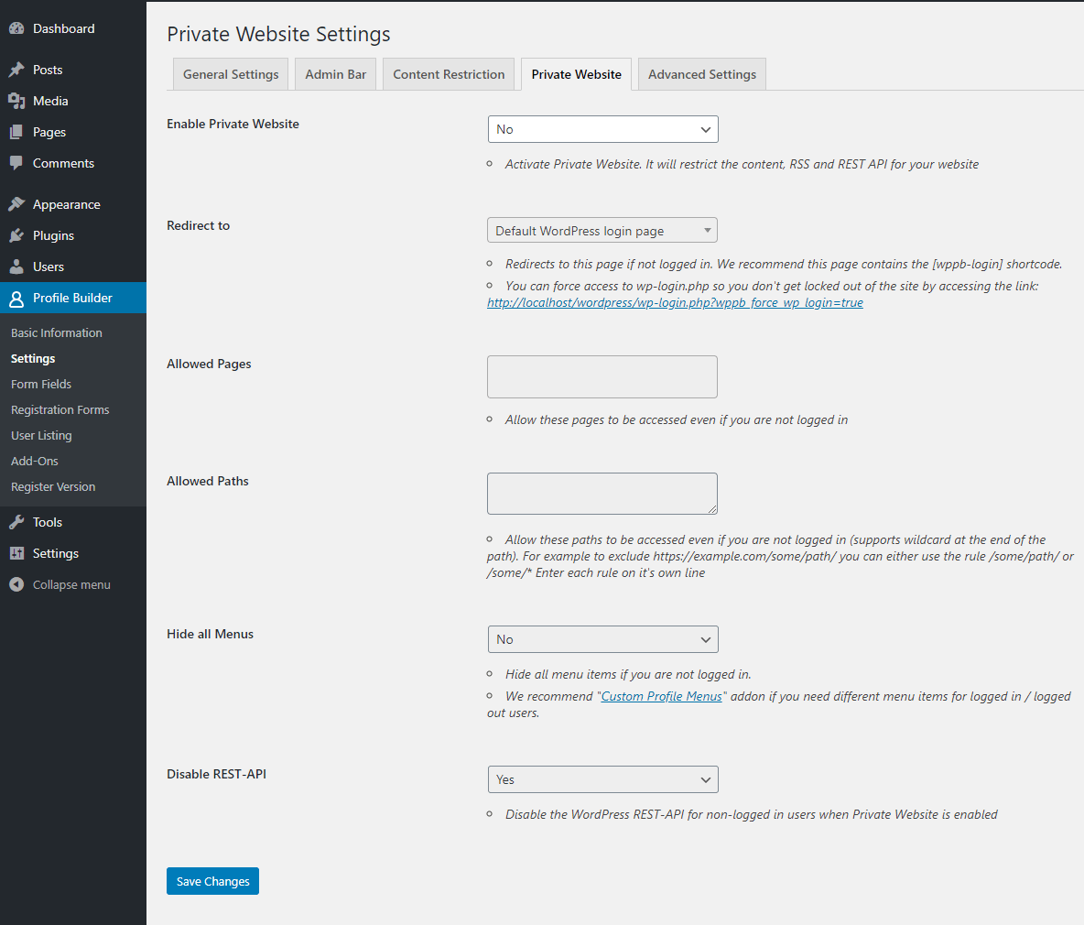Click the Enable Private Website label
Image resolution: width=1084 pixels, height=925 pixels.
(233, 124)
